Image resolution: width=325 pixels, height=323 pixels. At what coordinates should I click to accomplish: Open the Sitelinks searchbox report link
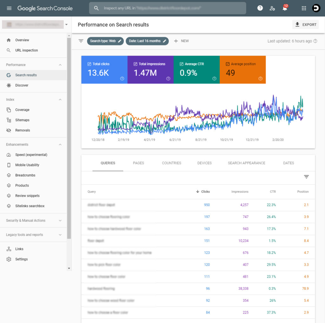coord(30,206)
